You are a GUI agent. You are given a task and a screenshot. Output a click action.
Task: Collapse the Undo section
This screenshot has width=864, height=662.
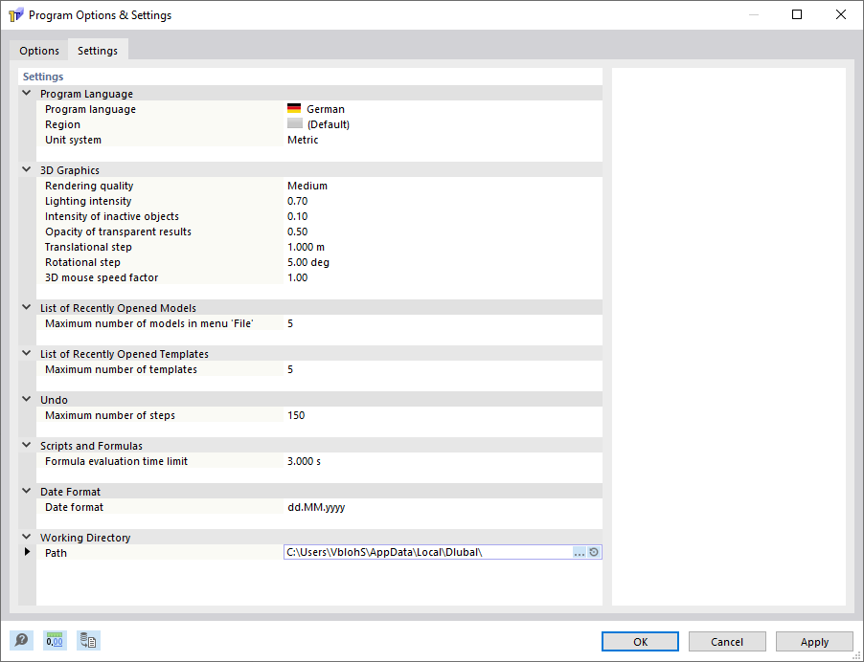tap(27, 399)
